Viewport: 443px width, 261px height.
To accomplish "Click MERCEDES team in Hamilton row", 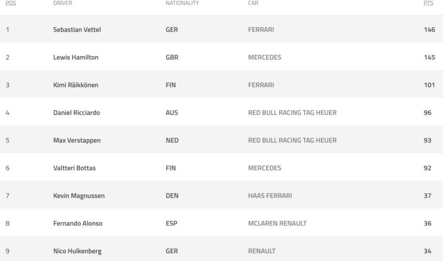I will 265,57.
